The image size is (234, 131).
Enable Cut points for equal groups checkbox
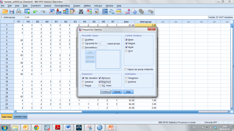click(x=83, y=43)
